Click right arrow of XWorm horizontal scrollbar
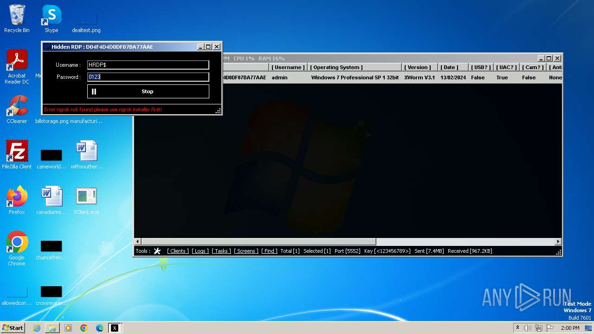The height and width of the screenshot is (334, 594). pyautogui.click(x=558, y=242)
